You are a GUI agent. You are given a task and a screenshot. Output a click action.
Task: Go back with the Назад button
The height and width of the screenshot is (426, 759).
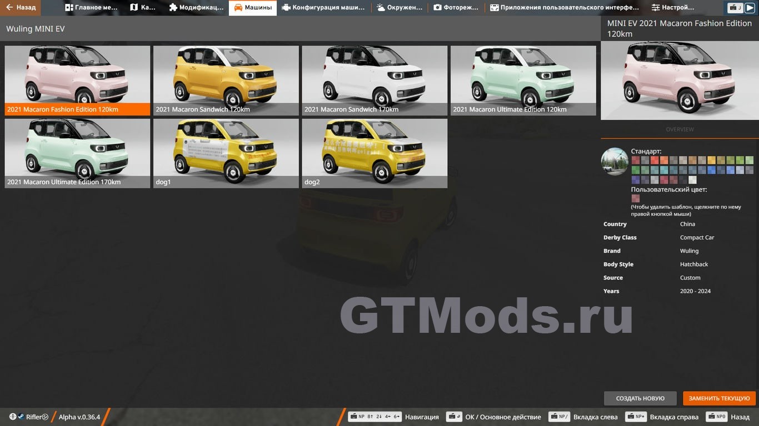[21, 8]
